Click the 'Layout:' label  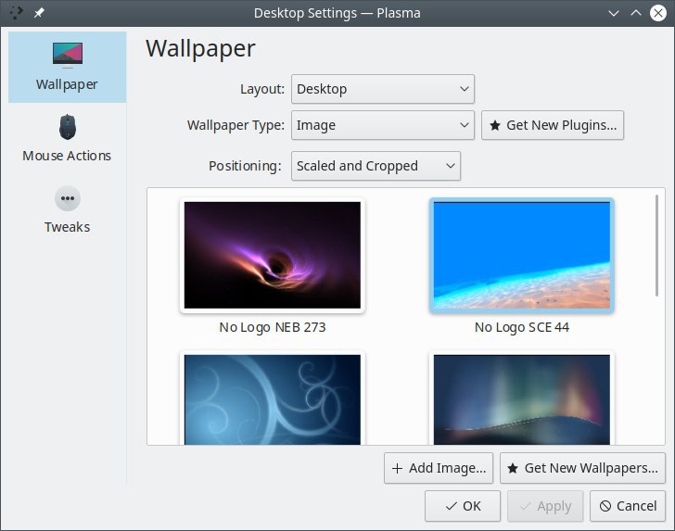262,89
